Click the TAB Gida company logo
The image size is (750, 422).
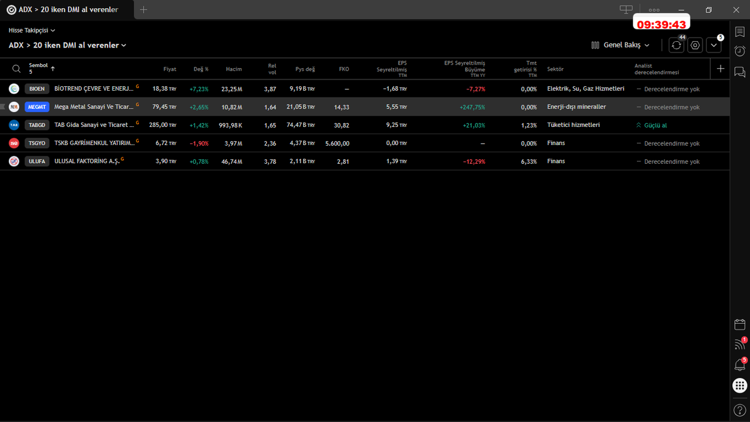[14, 125]
